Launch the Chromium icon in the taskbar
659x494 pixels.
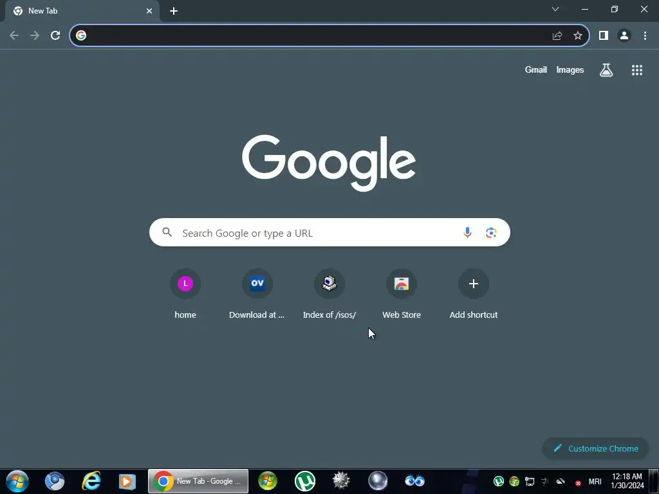(x=55, y=481)
